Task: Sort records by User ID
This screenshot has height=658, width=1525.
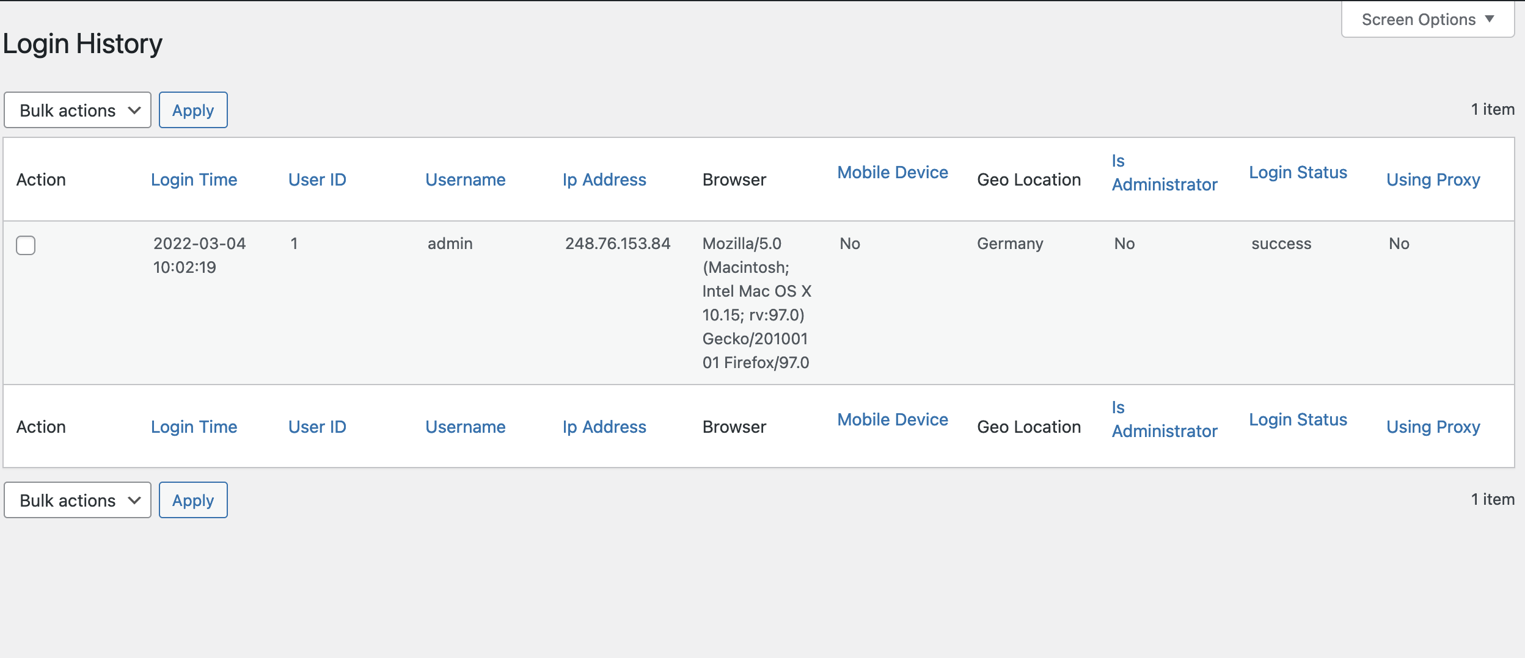Action: point(317,179)
